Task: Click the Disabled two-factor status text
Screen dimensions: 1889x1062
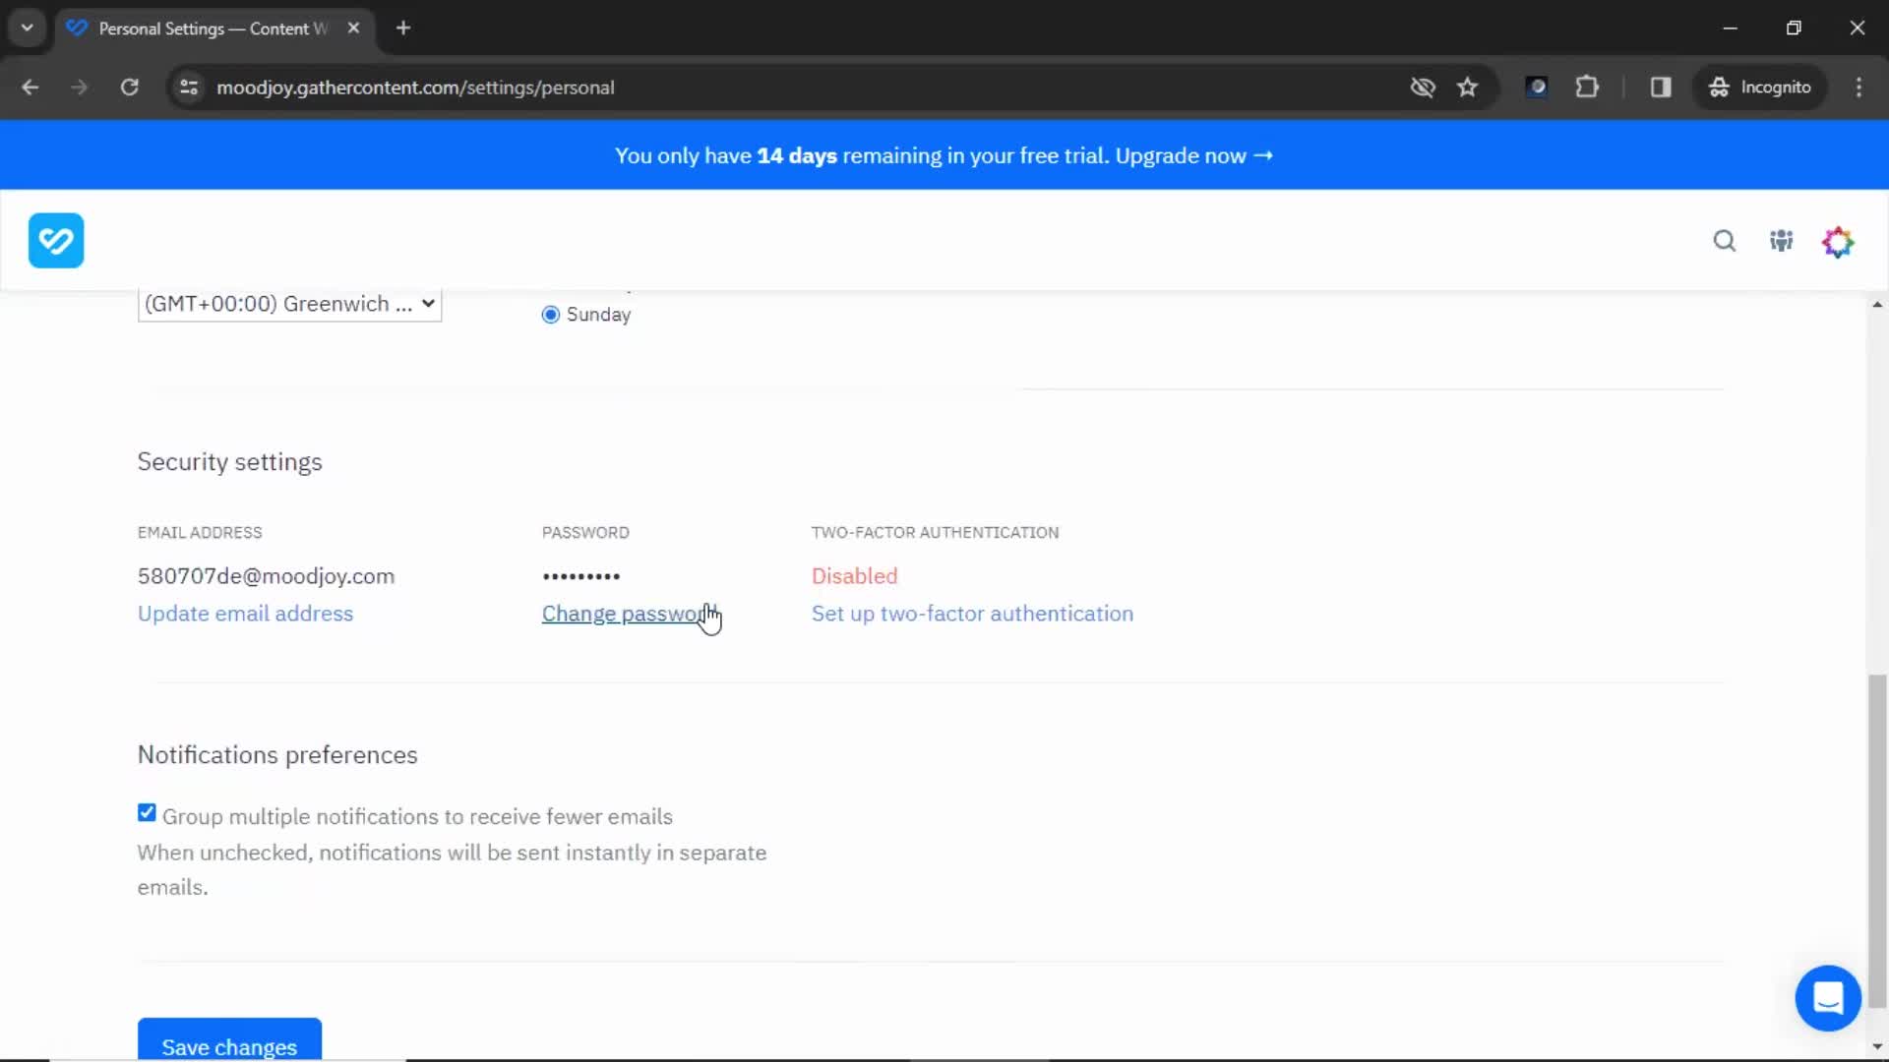Action: tap(854, 576)
